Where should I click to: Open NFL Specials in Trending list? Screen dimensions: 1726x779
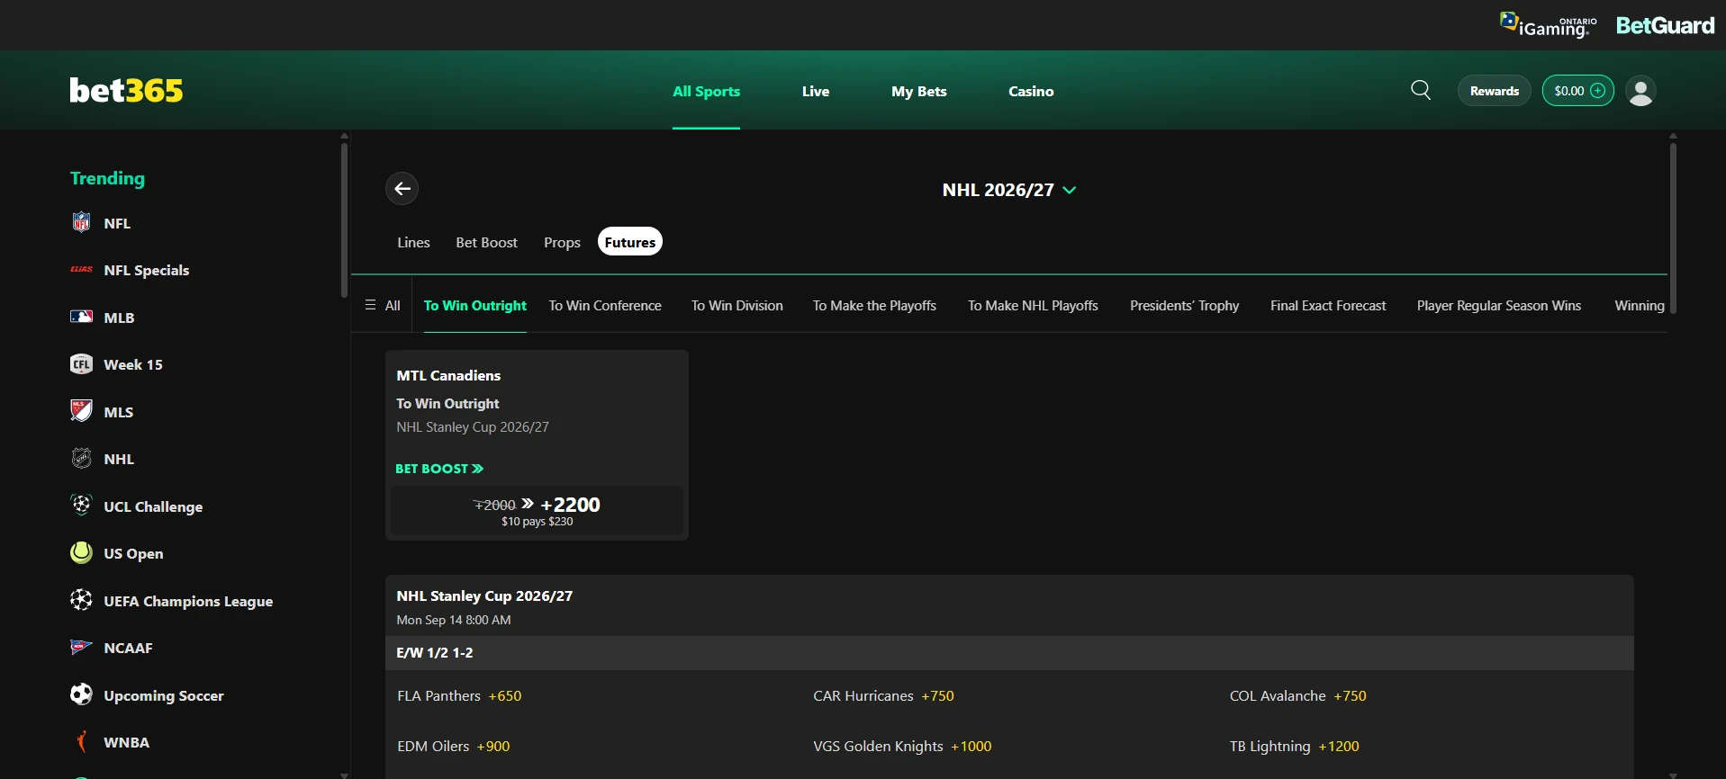(x=146, y=270)
